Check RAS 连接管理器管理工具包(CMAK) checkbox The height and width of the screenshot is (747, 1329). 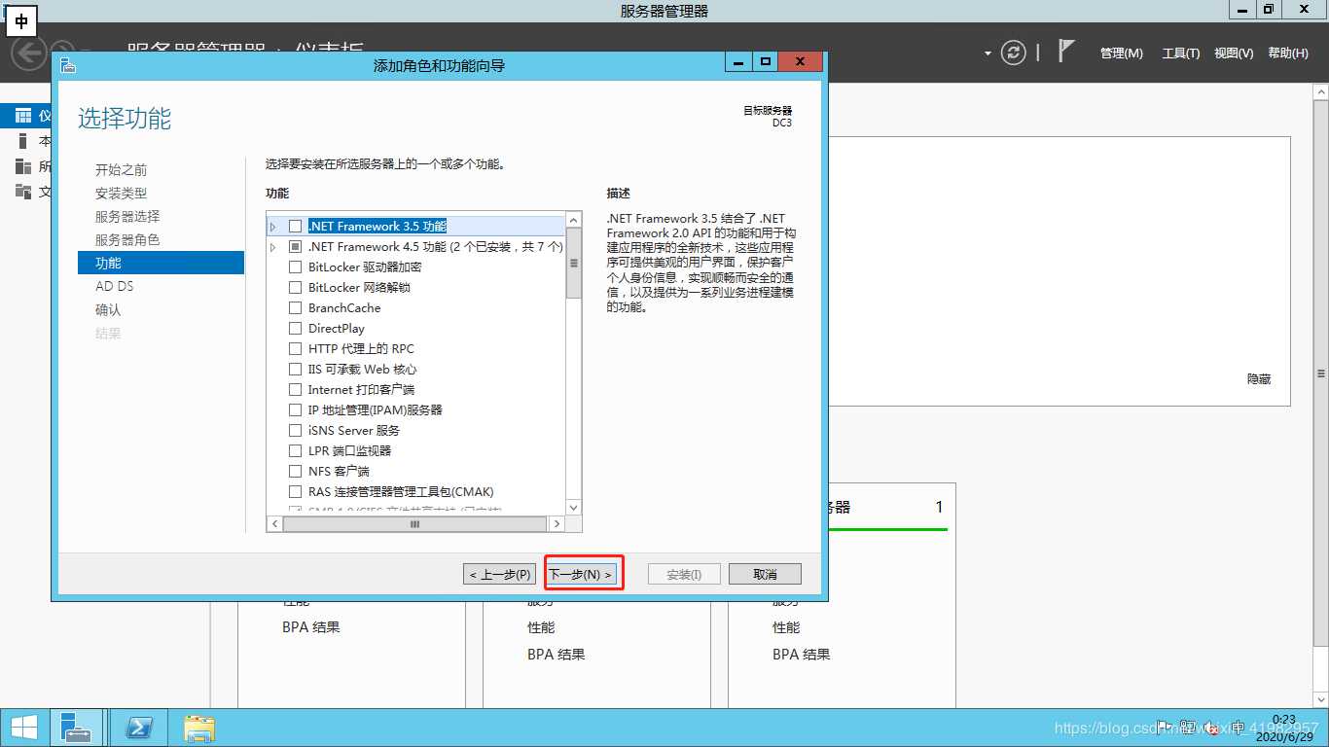(296, 491)
